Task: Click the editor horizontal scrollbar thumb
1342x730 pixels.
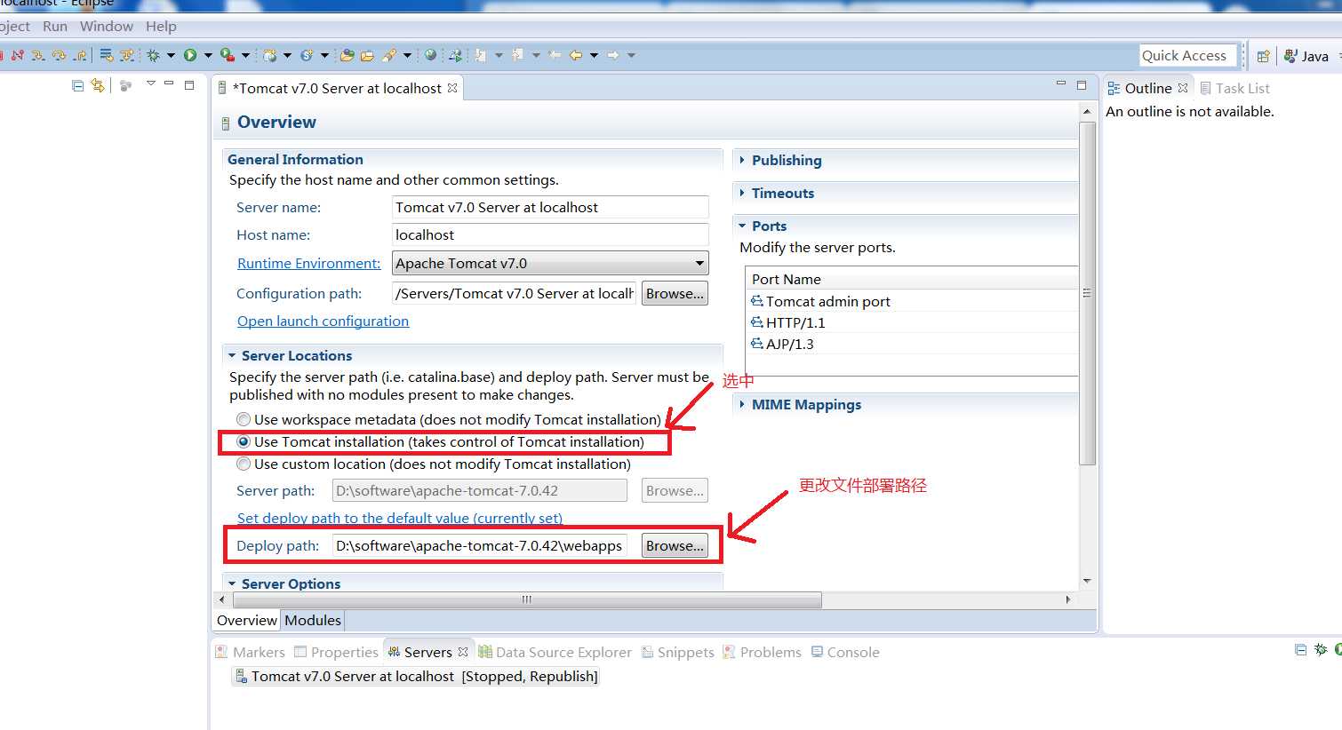Action: [x=527, y=599]
